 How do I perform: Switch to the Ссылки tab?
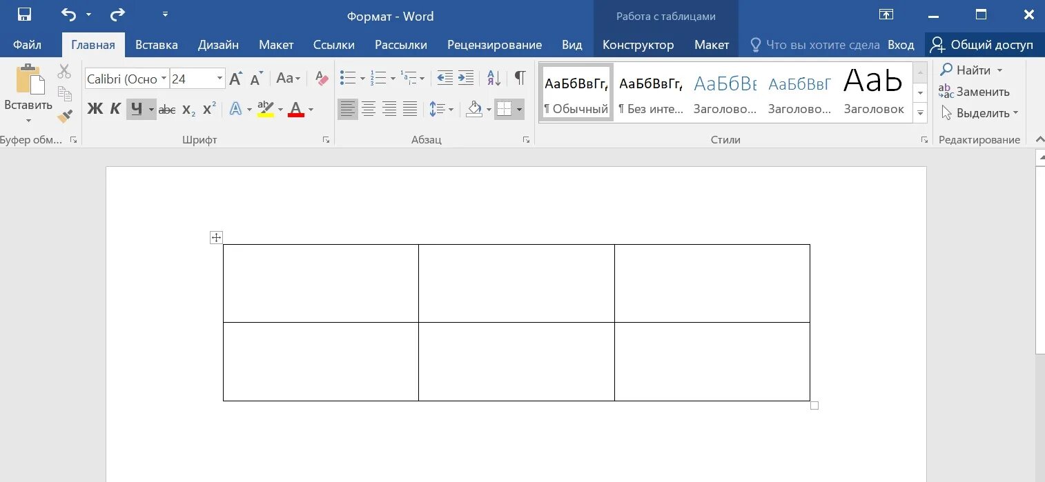(x=334, y=45)
